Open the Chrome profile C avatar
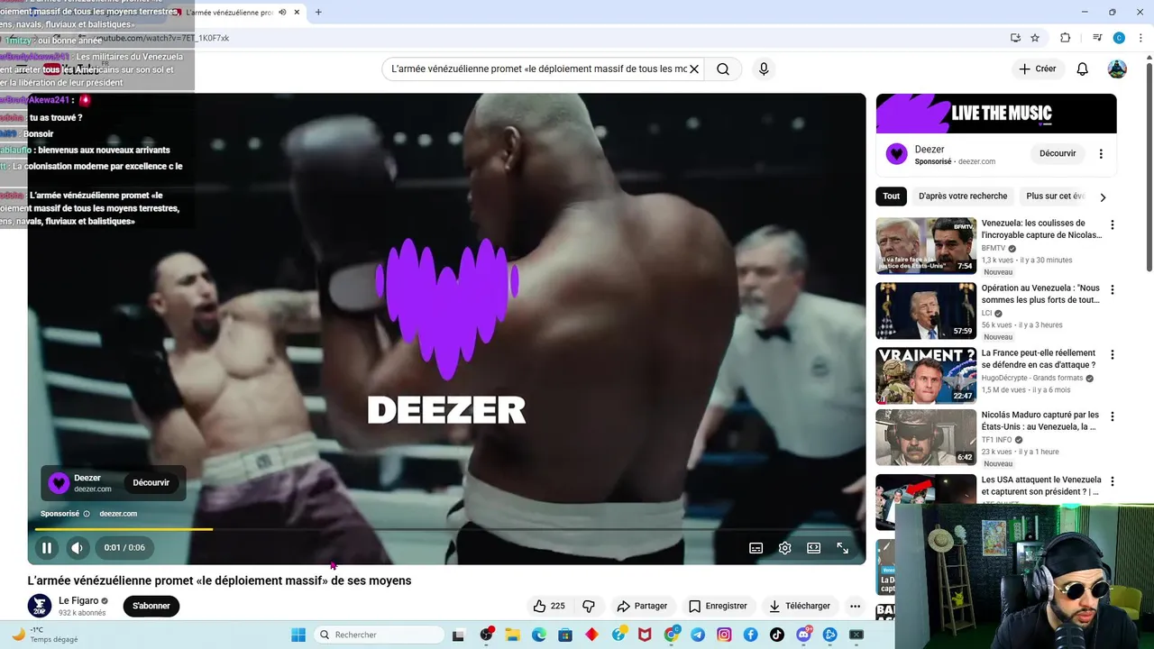 tap(1119, 38)
